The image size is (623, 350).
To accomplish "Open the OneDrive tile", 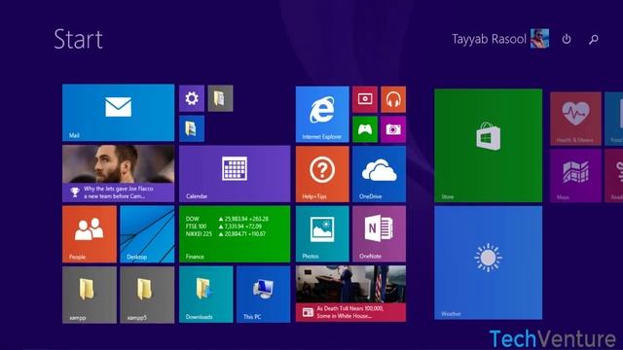I will click(379, 174).
